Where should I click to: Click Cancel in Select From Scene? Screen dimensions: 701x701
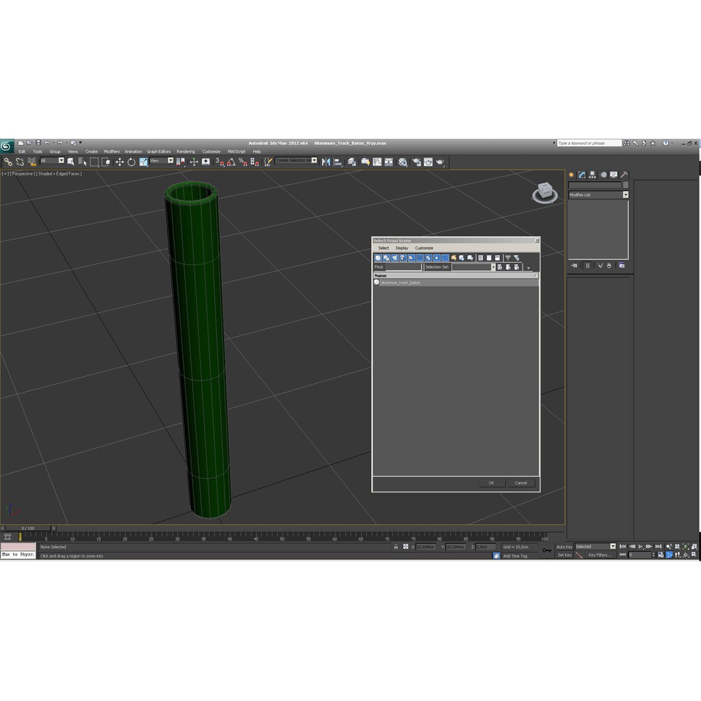tap(521, 483)
